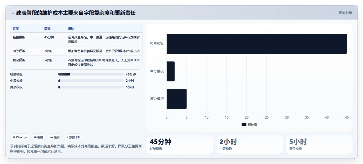Viewport: 363px width, 164px height.
Task: Click the 图表分析 label in header
Action: tap(345, 12)
